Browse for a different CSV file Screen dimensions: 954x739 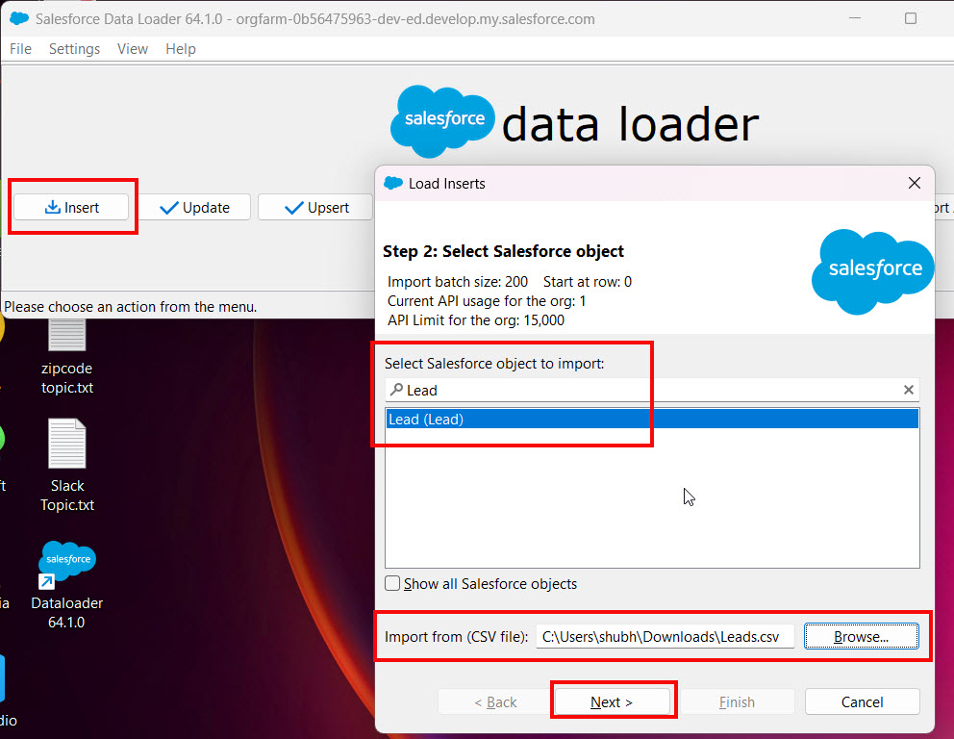pos(861,636)
